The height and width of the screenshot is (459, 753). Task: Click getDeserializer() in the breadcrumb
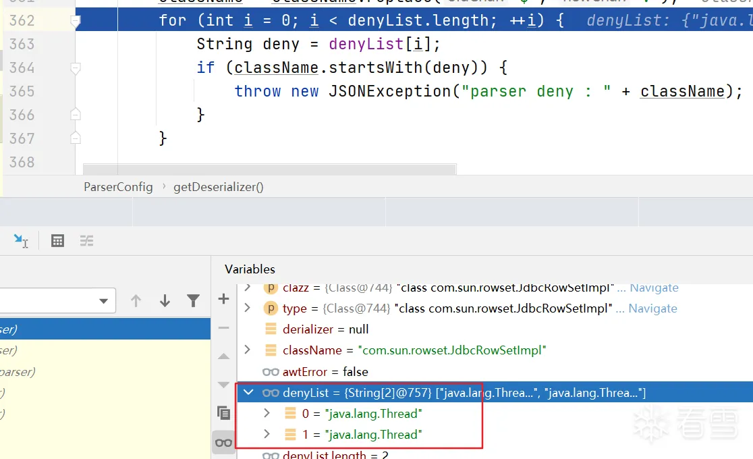(x=218, y=187)
